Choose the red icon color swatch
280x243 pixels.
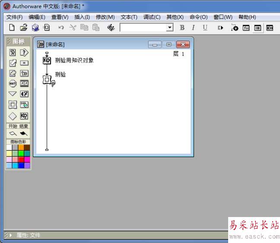[x=21, y=159]
